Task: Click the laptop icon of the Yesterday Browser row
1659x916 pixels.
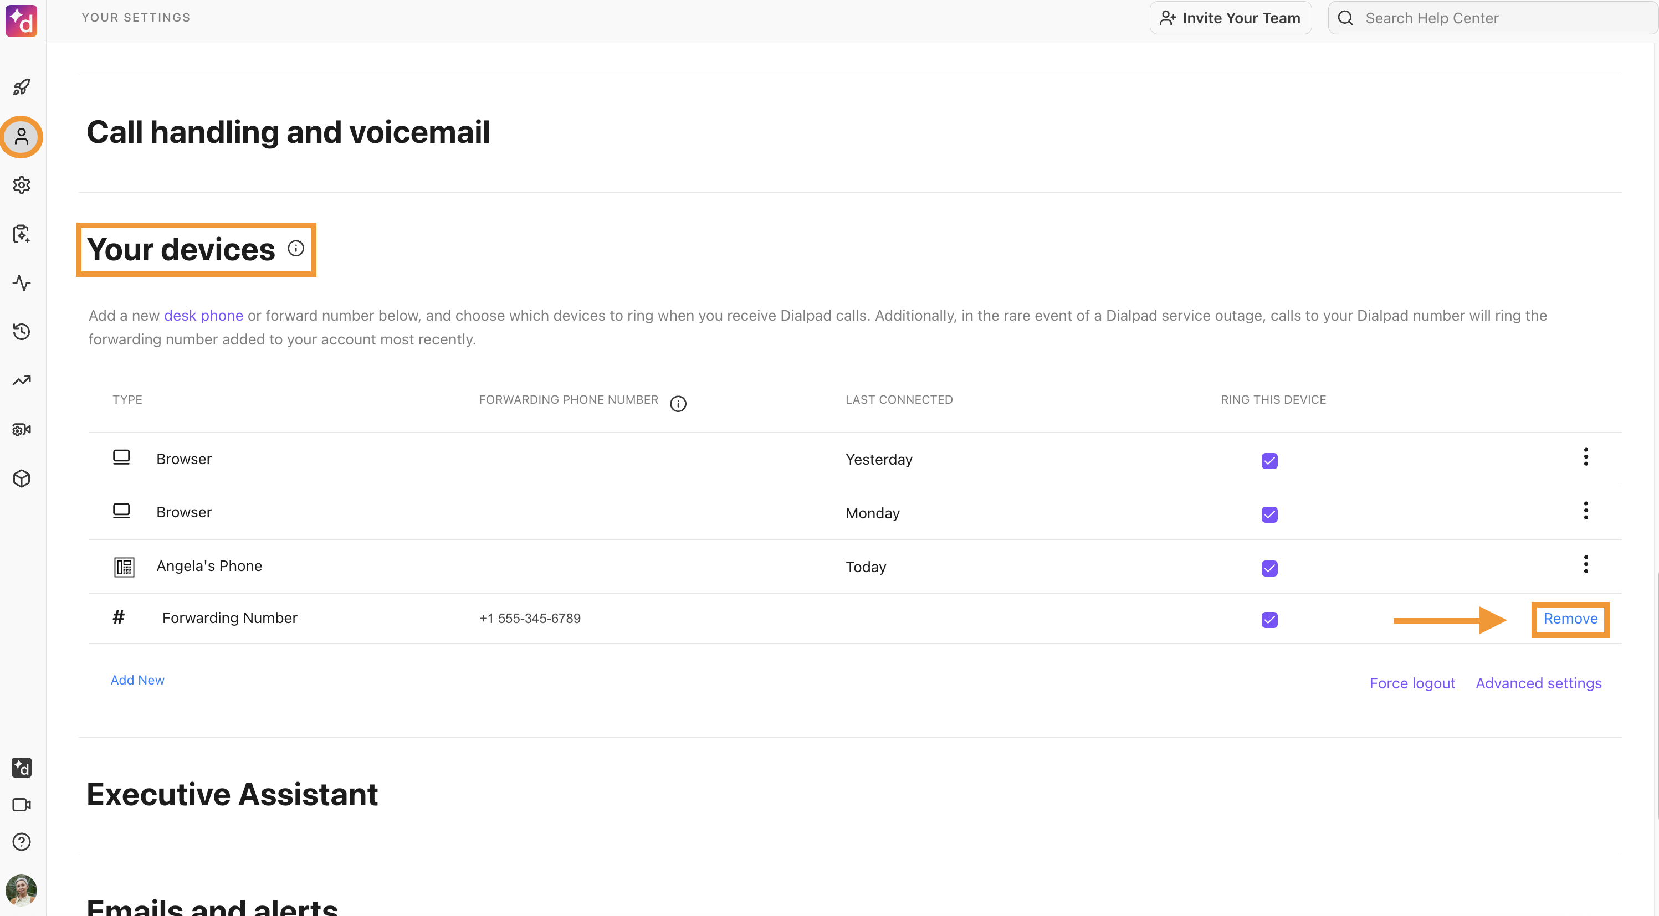Action: pos(121,457)
